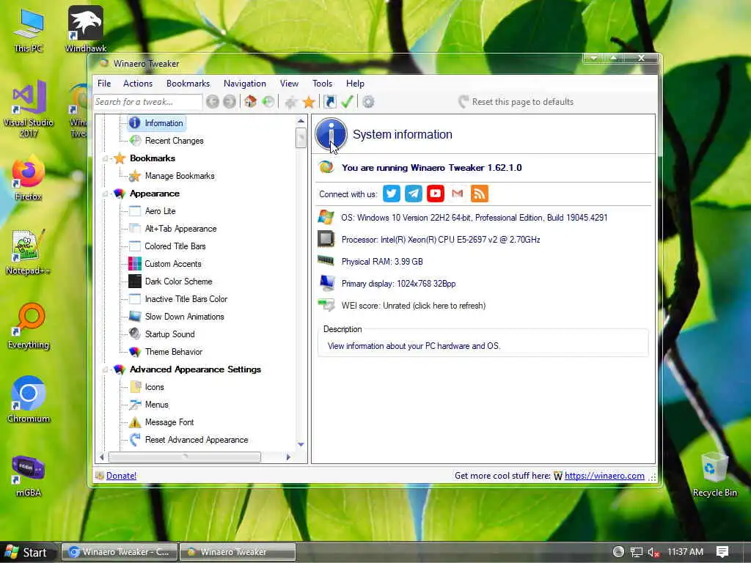Open the RSS feed icon
Viewport: 751px width, 563px height.
480,194
